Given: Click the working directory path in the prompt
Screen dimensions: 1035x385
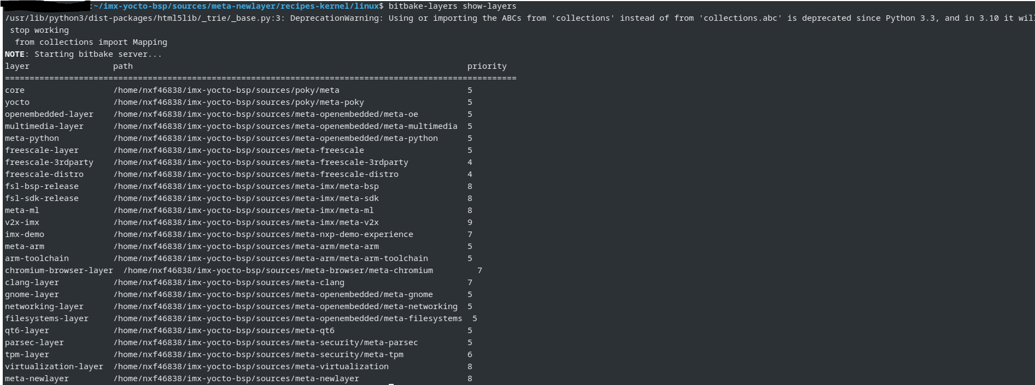Looking at the screenshot, I should (236, 6).
